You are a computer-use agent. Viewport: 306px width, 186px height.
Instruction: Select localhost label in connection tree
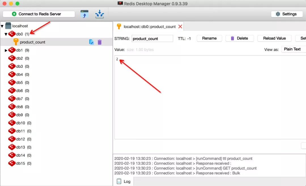click(20, 26)
